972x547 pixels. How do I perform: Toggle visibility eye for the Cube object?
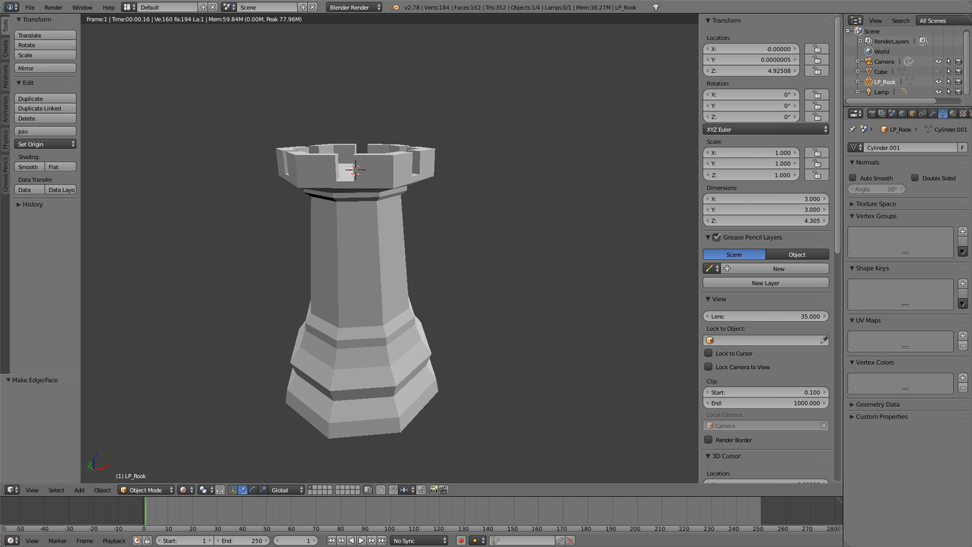click(938, 72)
